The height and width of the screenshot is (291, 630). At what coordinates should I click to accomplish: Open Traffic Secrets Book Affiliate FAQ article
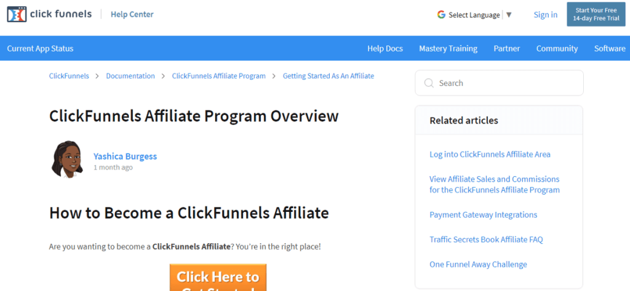(486, 239)
